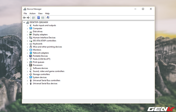Viewport: 176px width, 112px height.
Task: Select Sound, video and game controllers
Action: pos(48,71)
